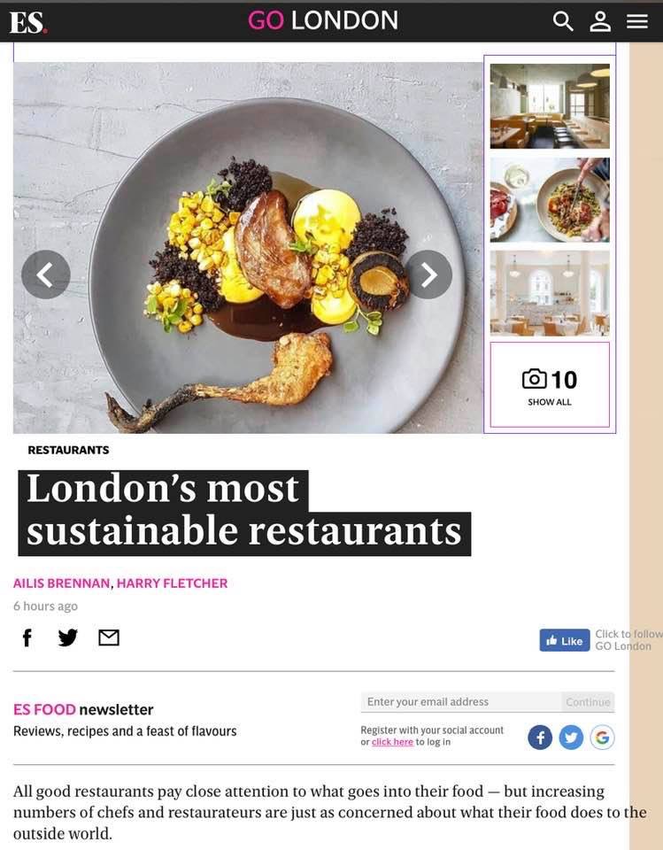Follow the 'click here' log in link

point(392,742)
